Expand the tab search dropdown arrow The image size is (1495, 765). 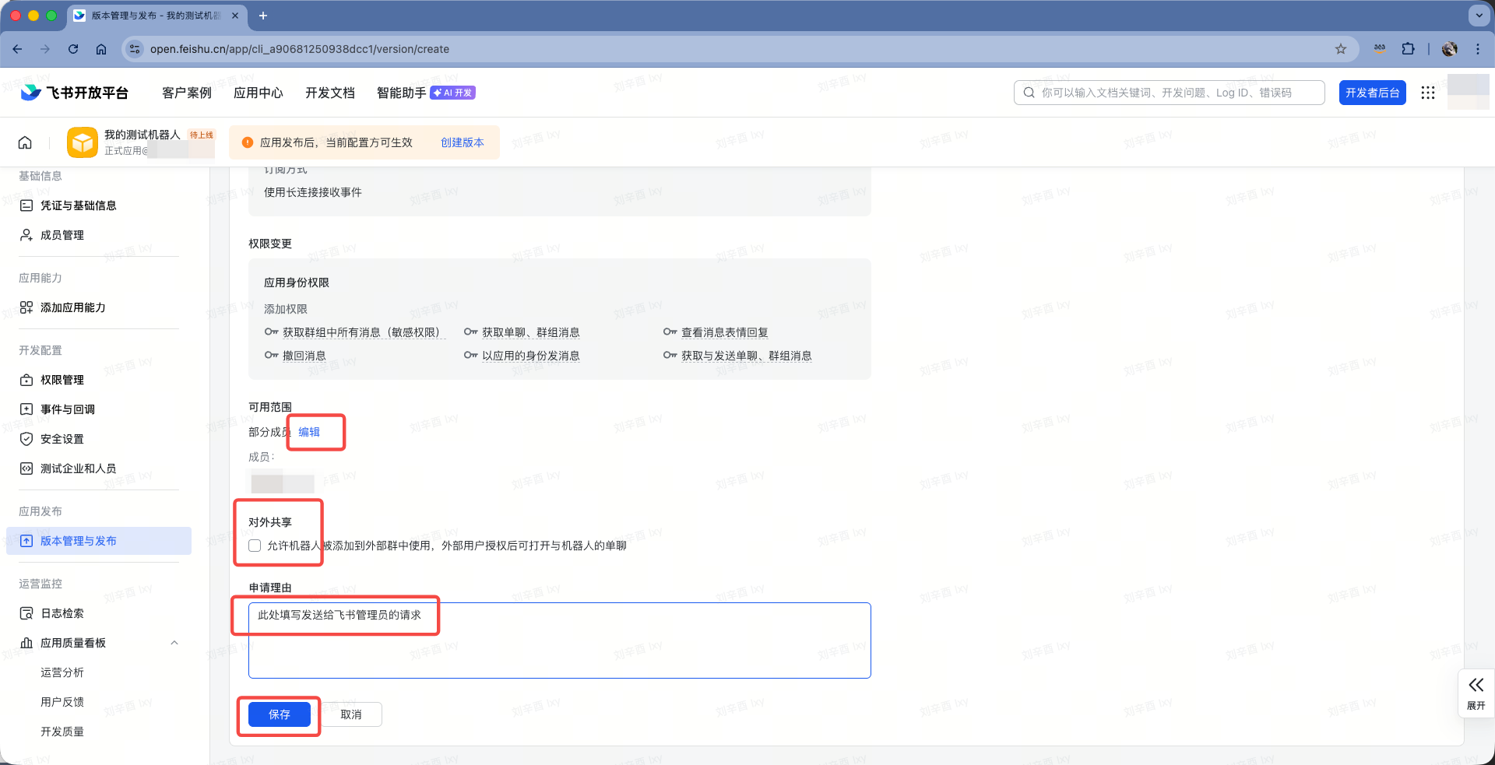[x=1478, y=16]
